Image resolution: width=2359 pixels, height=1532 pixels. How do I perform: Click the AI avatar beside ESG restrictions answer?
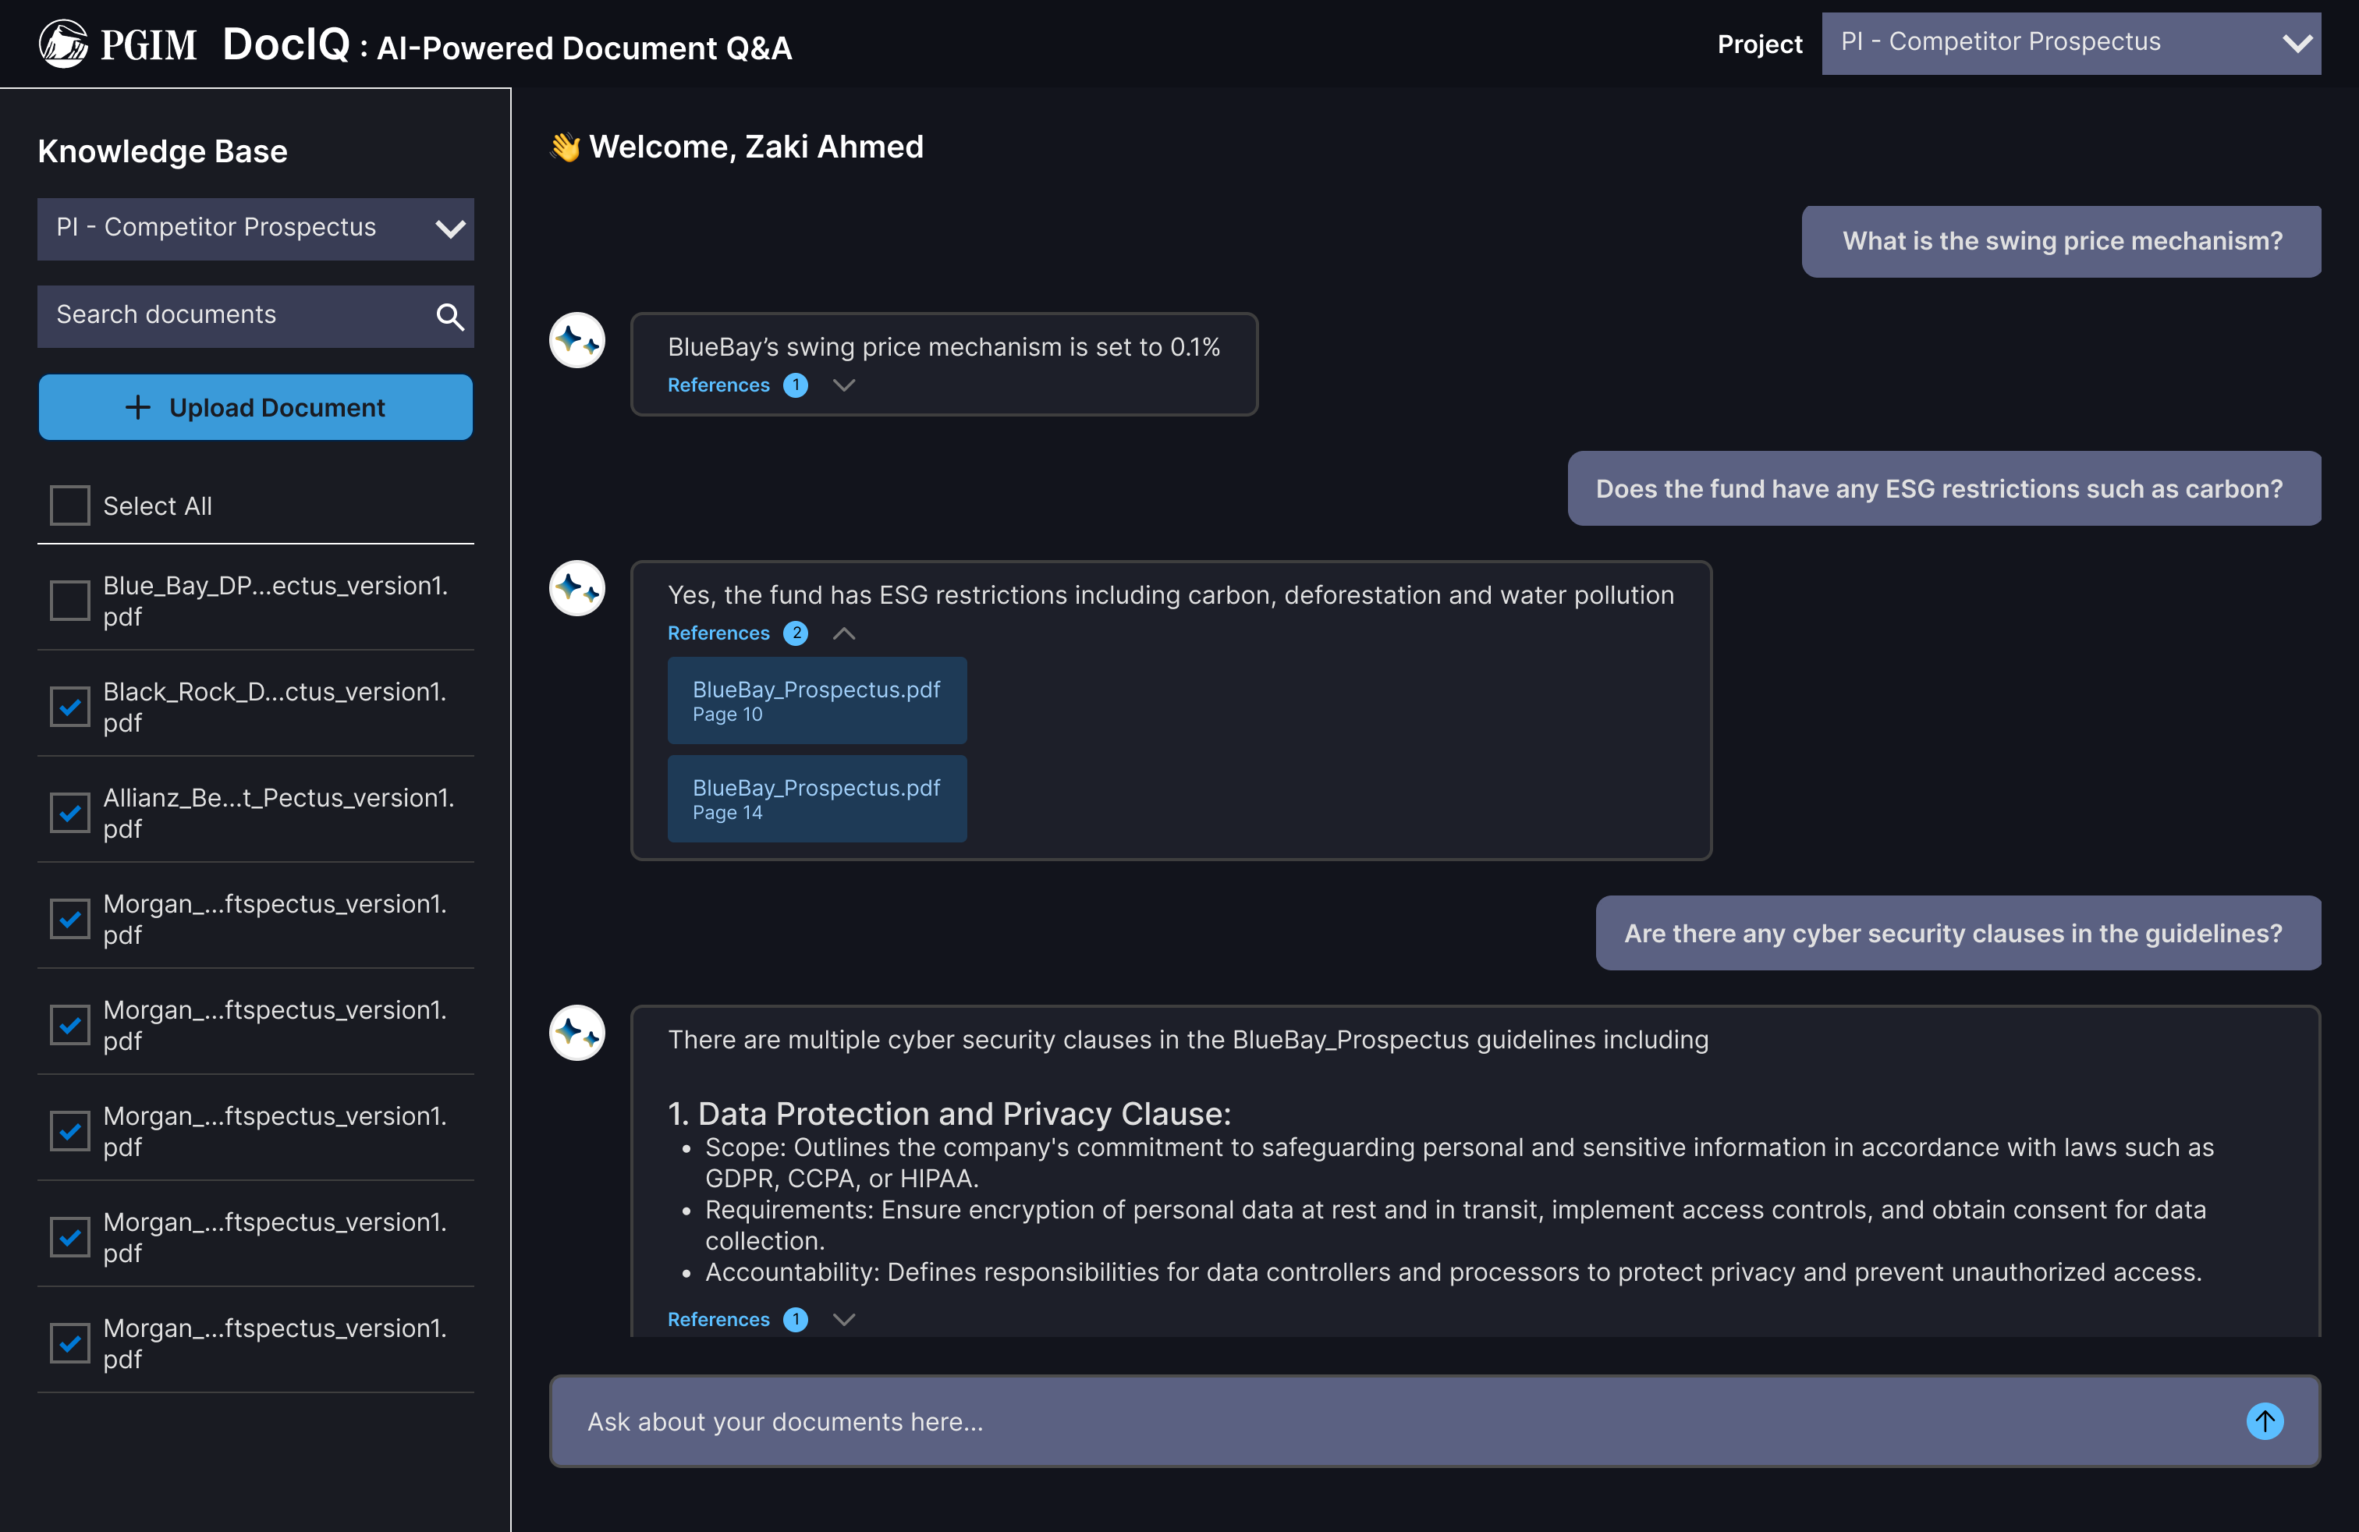[x=576, y=587]
